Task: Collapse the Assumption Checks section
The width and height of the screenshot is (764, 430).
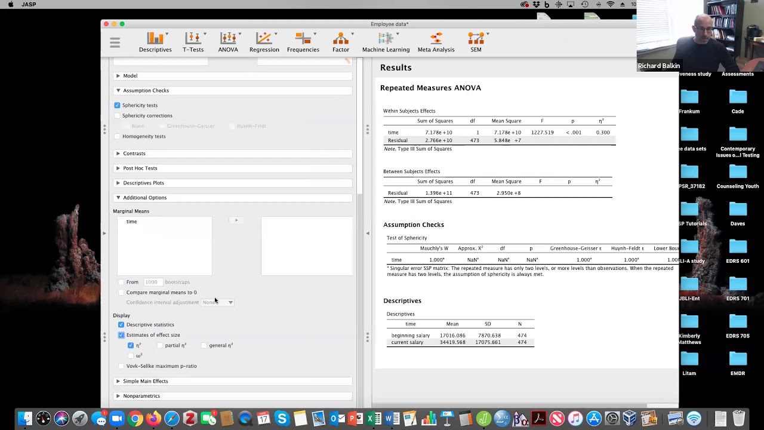Action: point(232,90)
